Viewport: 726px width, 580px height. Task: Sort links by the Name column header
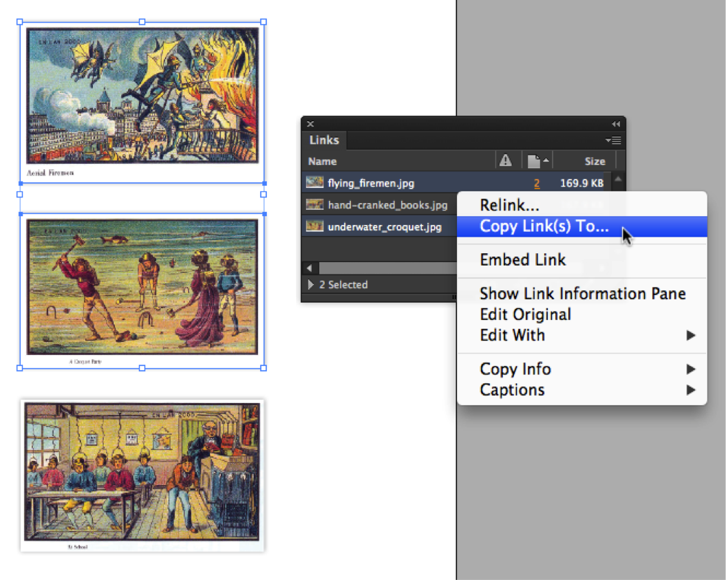click(x=322, y=161)
